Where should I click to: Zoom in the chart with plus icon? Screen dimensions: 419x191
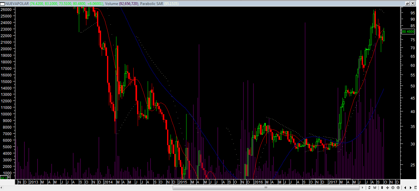click(398, 188)
